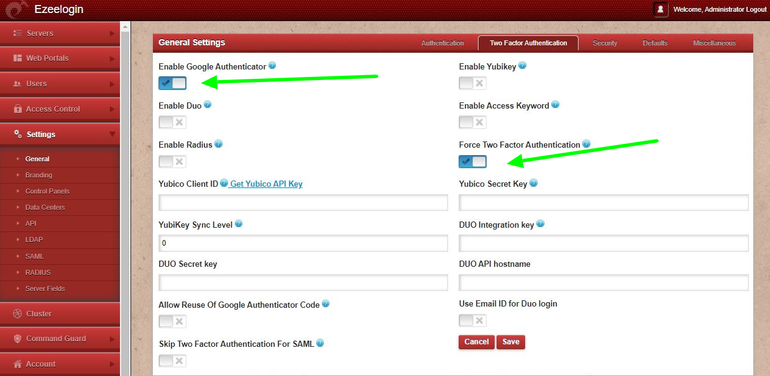The height and width of the screenshot is (376, 770).
Task: Toggle Enable Access Keyword switch
Action: click(x=472, y=122)
